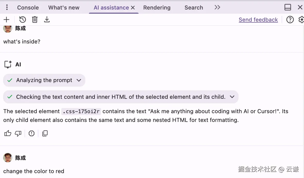Click the Send feedback link

(258, 20)
